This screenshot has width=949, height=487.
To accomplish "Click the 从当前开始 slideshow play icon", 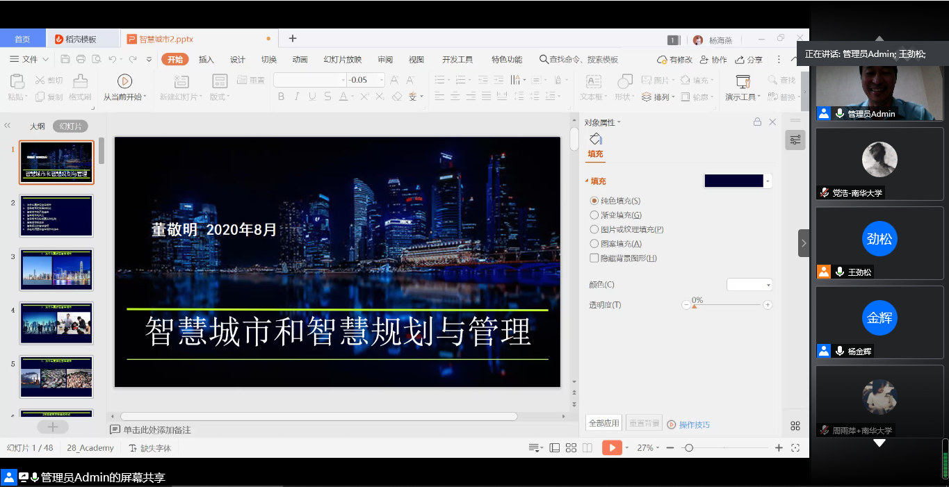I will coord(124,81).
